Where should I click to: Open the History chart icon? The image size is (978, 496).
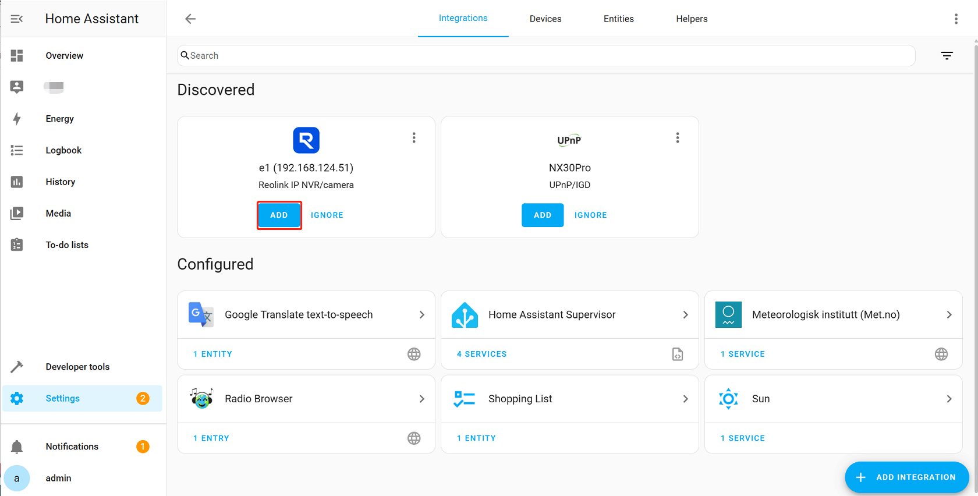(17, 182)
